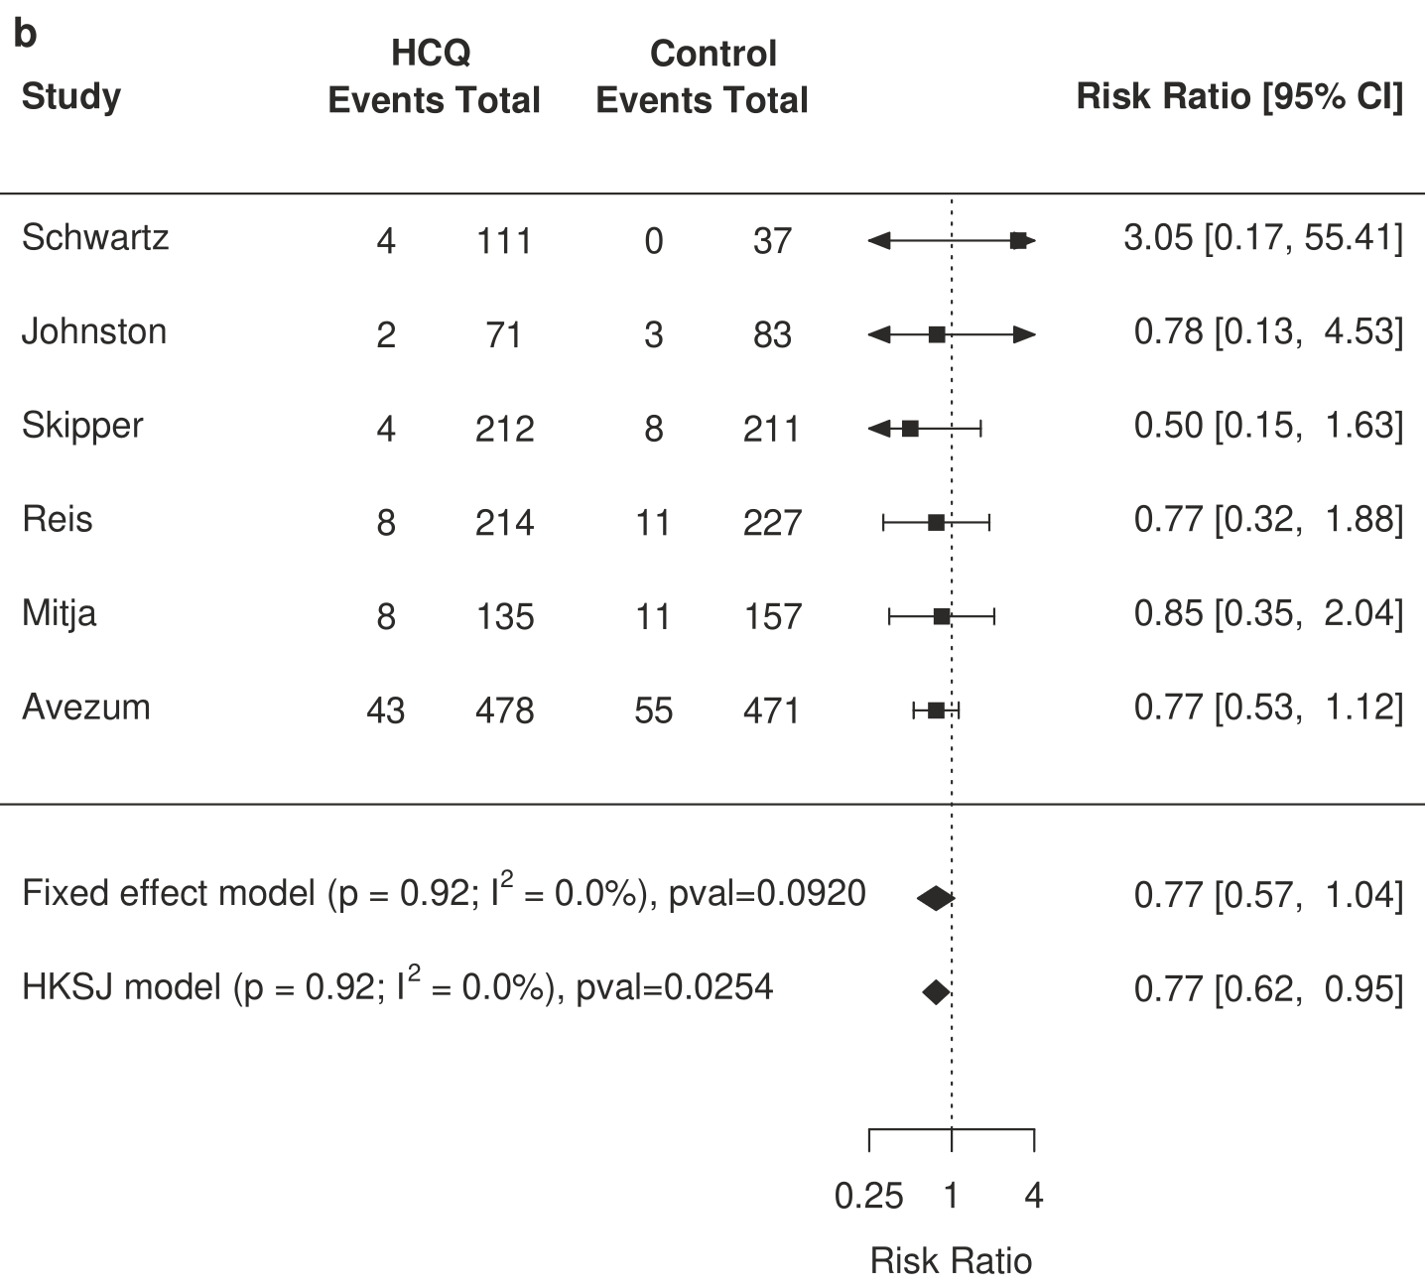Click the Control column header

tap(713, 54)
